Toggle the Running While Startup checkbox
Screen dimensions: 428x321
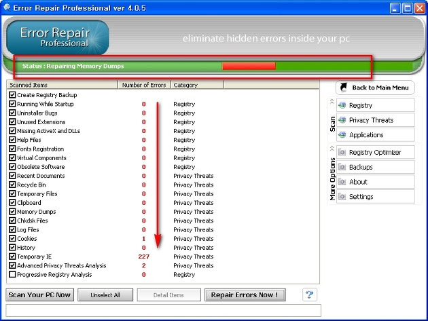click(x=12, y=104)
